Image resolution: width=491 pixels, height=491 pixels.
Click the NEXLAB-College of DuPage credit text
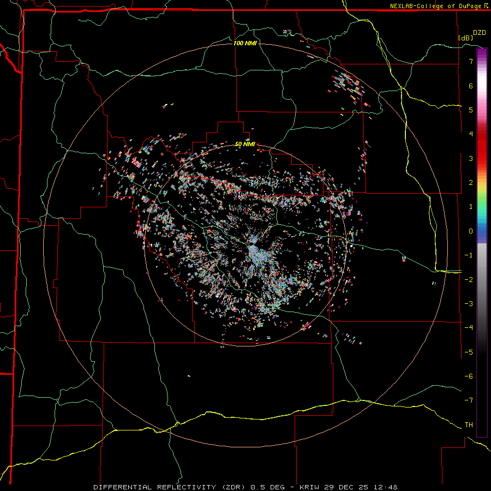click(x=435, y=6)
